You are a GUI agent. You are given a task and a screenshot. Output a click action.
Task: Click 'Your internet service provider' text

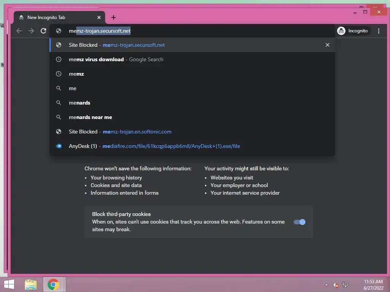coord(245,193)
